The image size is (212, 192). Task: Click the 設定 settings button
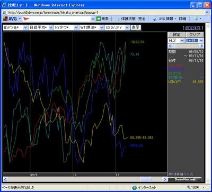(176, 34)
